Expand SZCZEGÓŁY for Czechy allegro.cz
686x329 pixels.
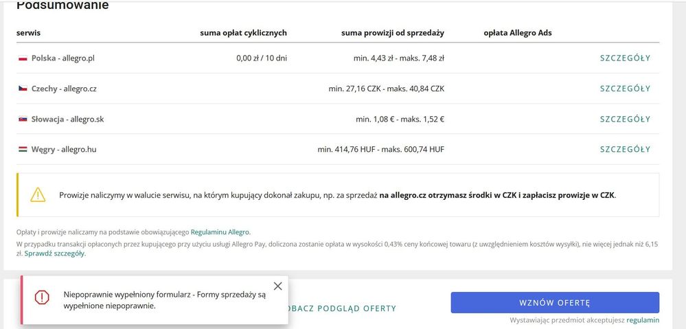(x=625, y=89)
